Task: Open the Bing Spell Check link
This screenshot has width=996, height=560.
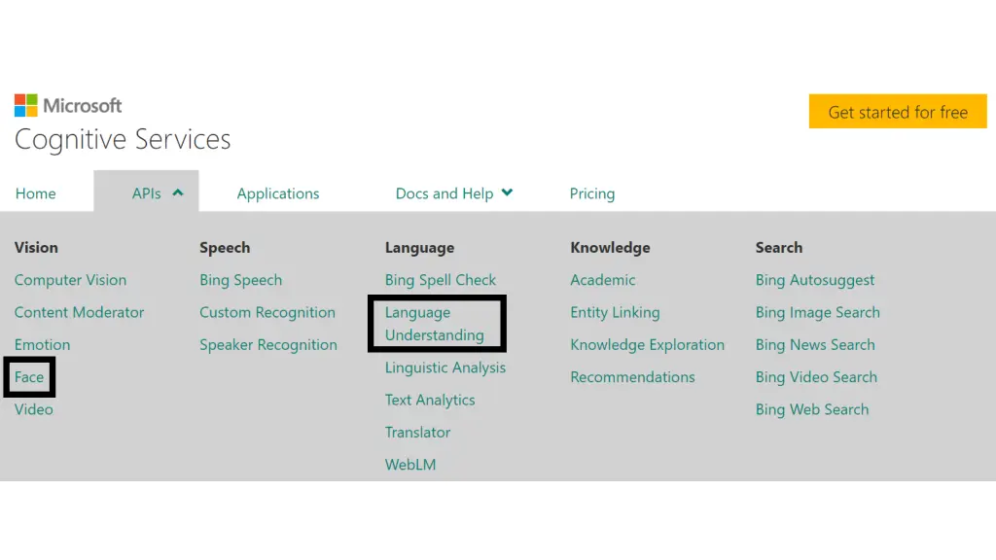Action: tap(441, 280)
